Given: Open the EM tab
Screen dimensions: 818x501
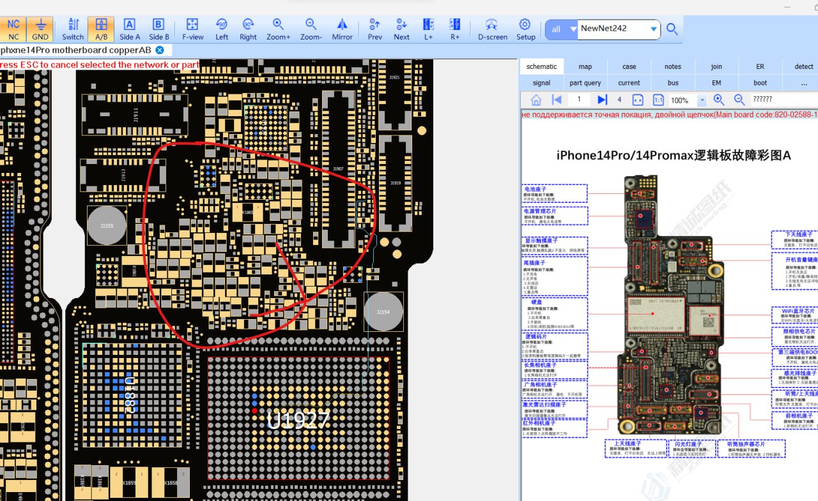Looking at the screenshot, I should 716,83.
